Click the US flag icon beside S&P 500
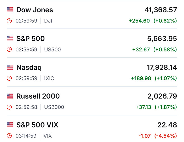 (10, 38)
